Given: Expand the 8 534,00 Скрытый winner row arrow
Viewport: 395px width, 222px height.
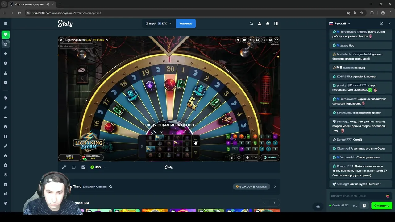Looking at the screenshot, I should tap(275, 187).
